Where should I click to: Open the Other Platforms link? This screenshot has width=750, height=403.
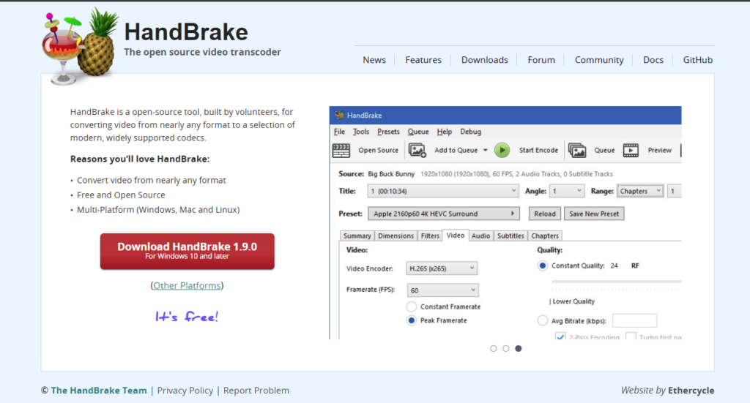pyautogui.click(x=187, y=285)
